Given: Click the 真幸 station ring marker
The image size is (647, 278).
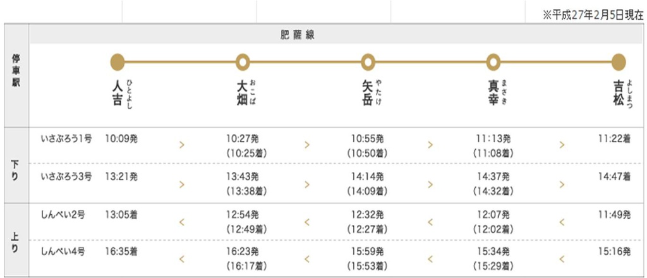Looking at the screenshot, I should point(493,62).
